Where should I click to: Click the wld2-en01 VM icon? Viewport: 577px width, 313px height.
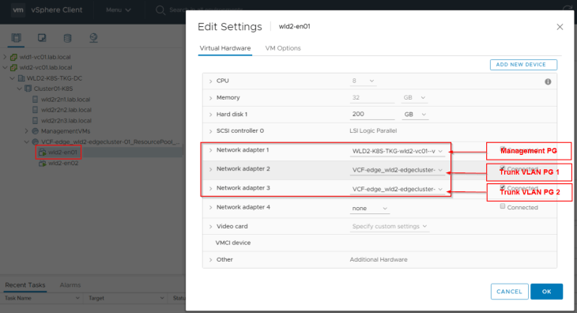point(43,153)
